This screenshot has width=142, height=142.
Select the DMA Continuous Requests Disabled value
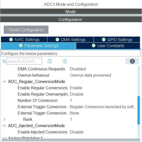[78, 69]
